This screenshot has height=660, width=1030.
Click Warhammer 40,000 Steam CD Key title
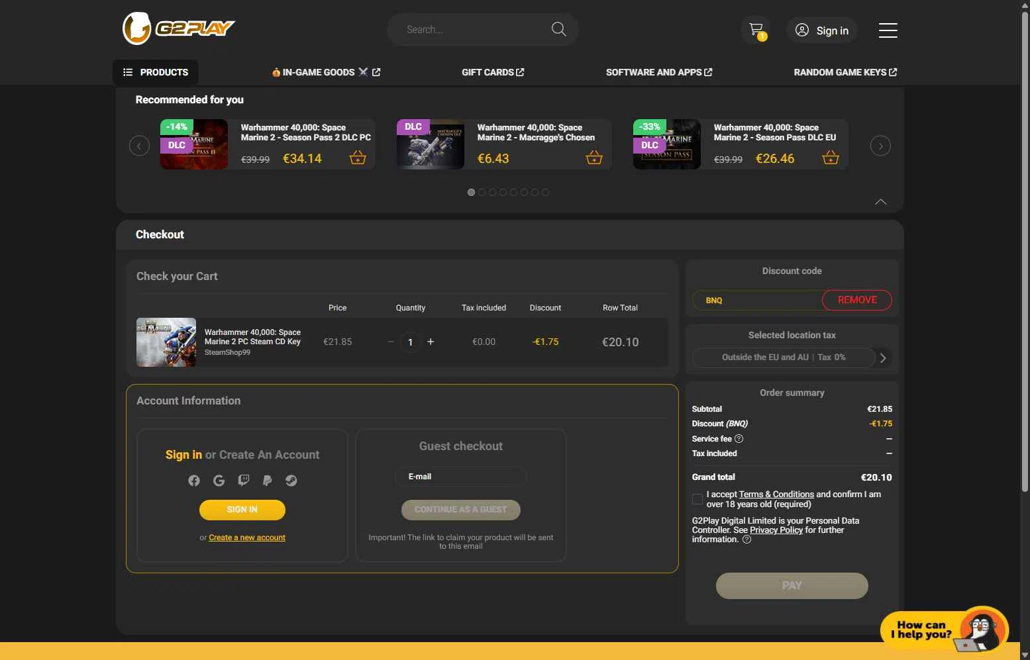coord(252,337)
